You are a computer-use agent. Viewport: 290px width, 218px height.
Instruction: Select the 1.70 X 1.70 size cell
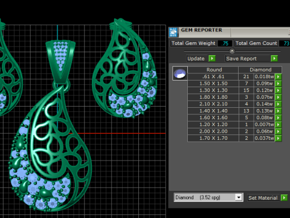(213, 138)
